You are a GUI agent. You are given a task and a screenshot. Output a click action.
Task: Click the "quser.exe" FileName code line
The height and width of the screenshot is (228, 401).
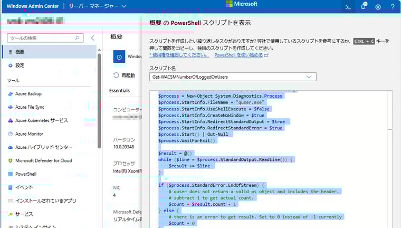[211, 102]
